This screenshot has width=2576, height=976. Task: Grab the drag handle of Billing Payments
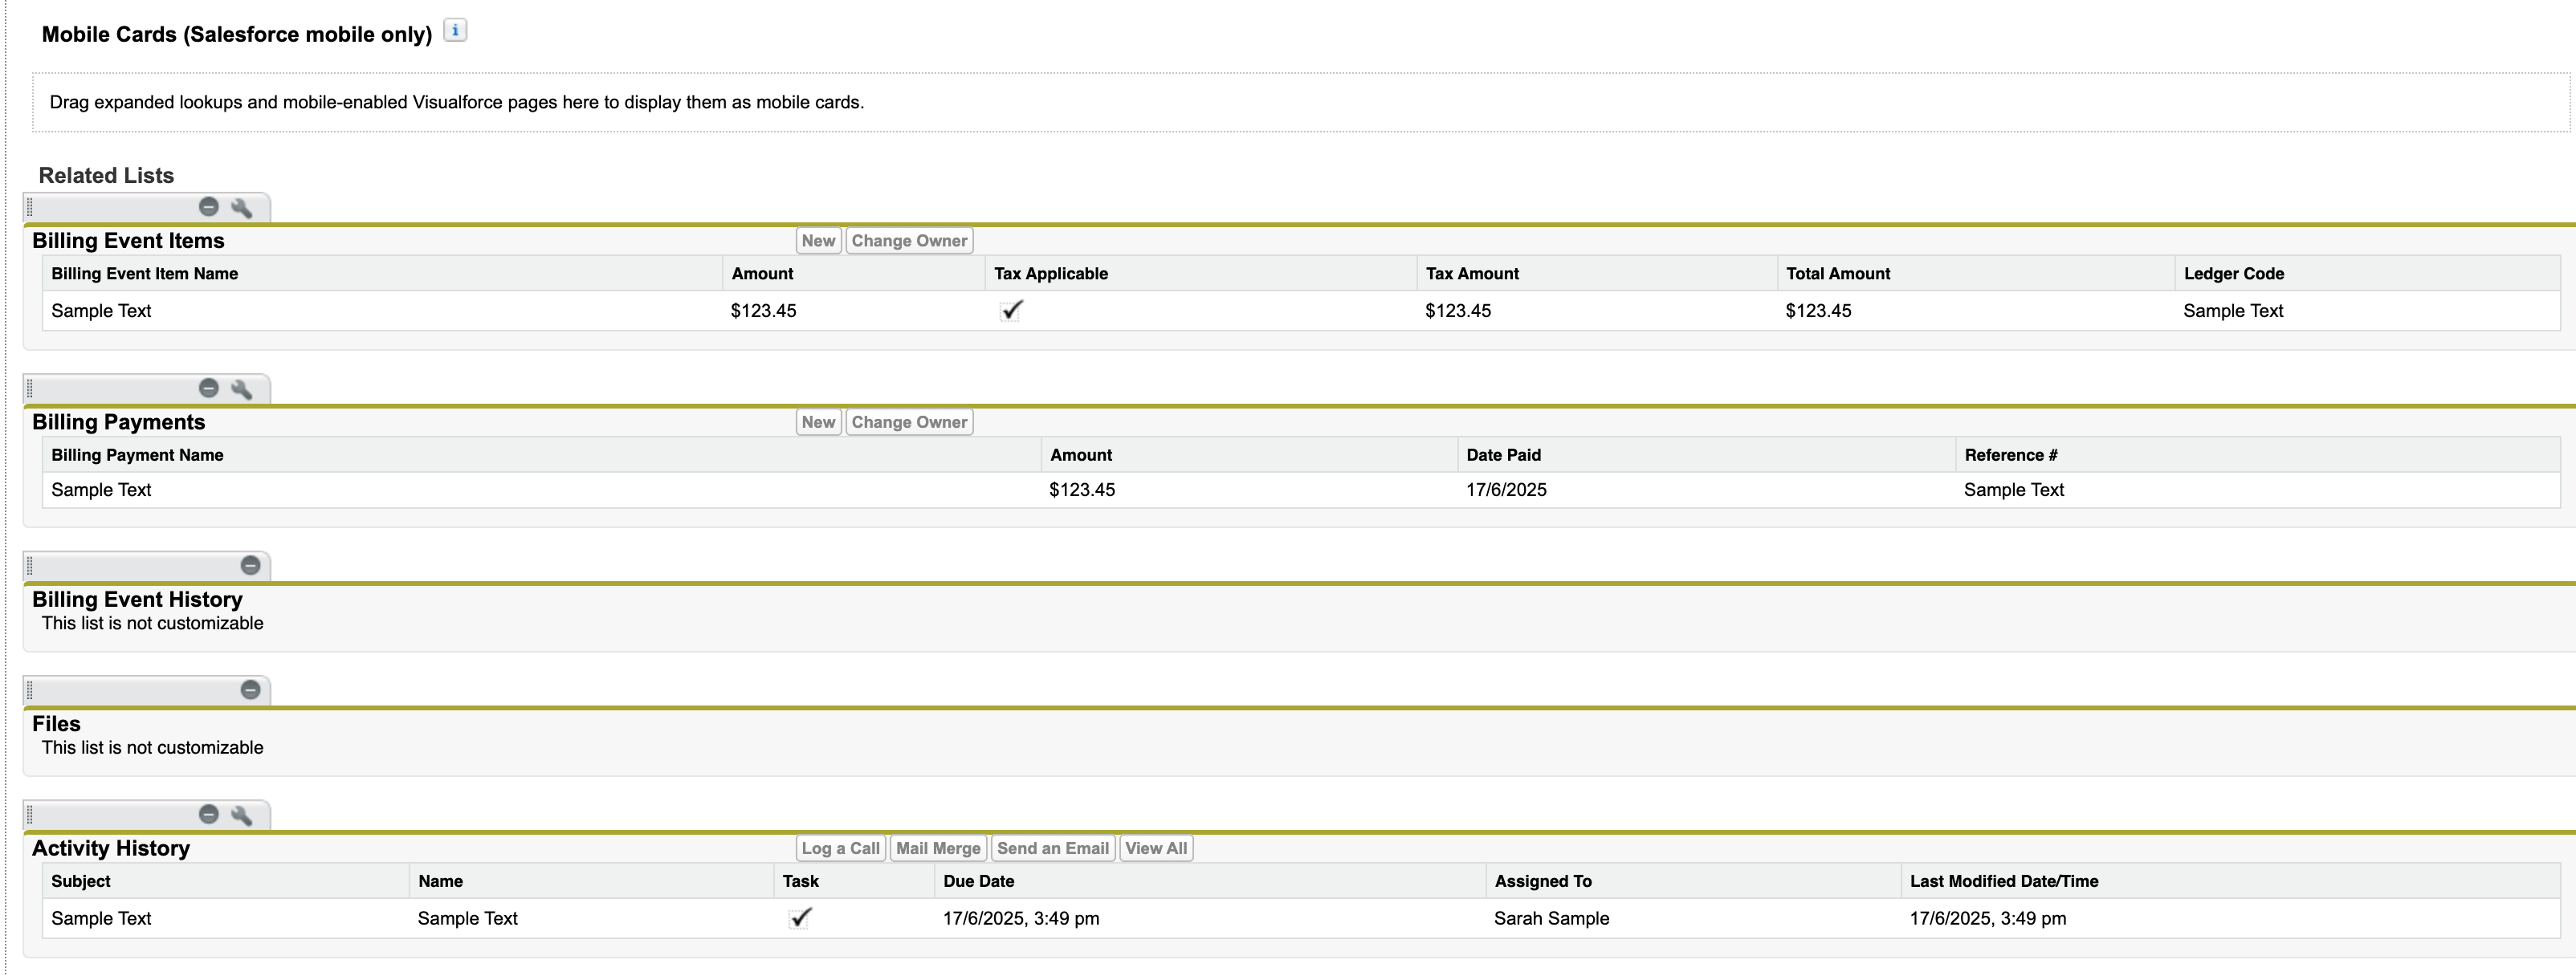point(30,389)
